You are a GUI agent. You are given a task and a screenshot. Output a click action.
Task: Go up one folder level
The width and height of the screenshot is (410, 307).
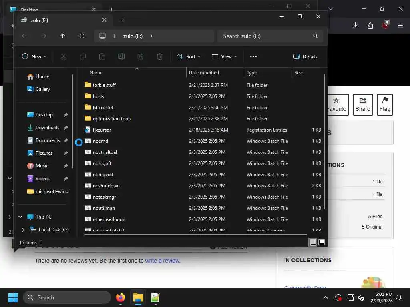click(63, 36)
